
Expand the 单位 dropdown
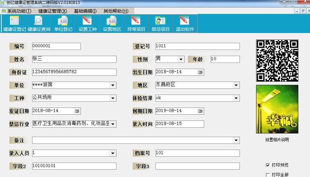coord(113,85)
